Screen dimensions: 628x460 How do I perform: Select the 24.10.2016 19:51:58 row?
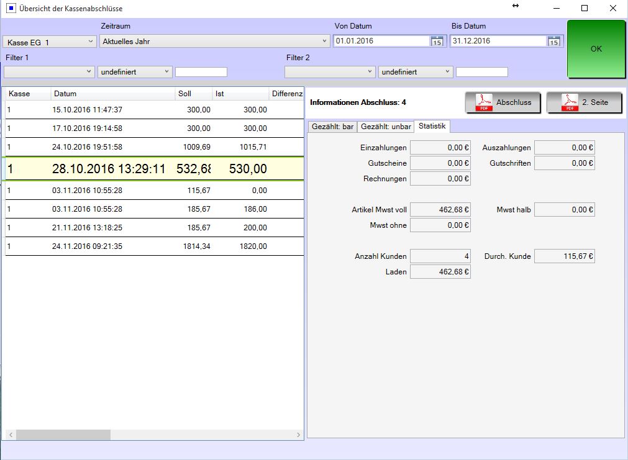(87, 147)
